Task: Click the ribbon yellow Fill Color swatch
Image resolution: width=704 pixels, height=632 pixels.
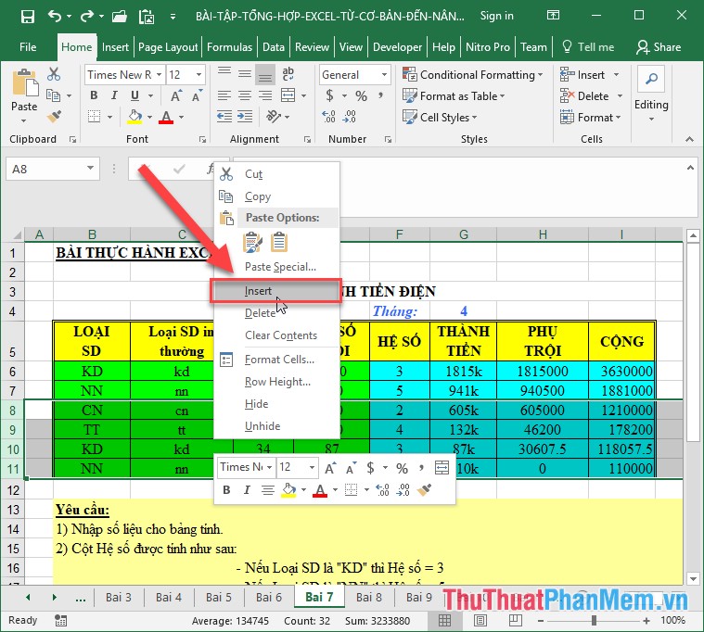Action: click(x=134, y=117)
